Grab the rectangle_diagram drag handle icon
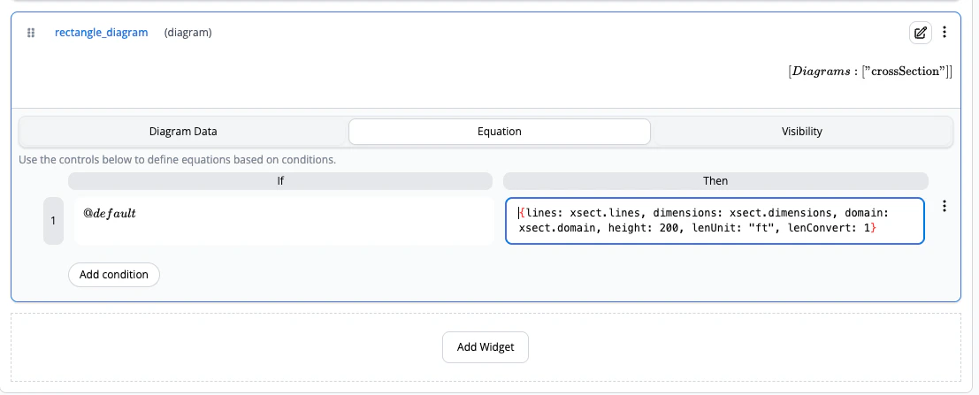 pyautogui.click(x=31, y=33)
